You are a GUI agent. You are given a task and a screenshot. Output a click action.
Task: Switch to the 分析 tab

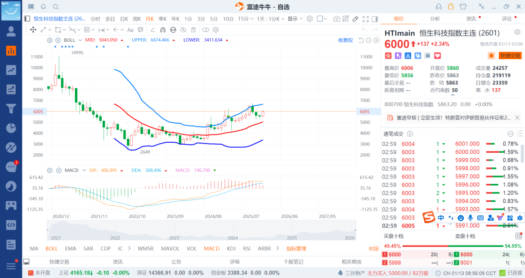tap(435, 19)
